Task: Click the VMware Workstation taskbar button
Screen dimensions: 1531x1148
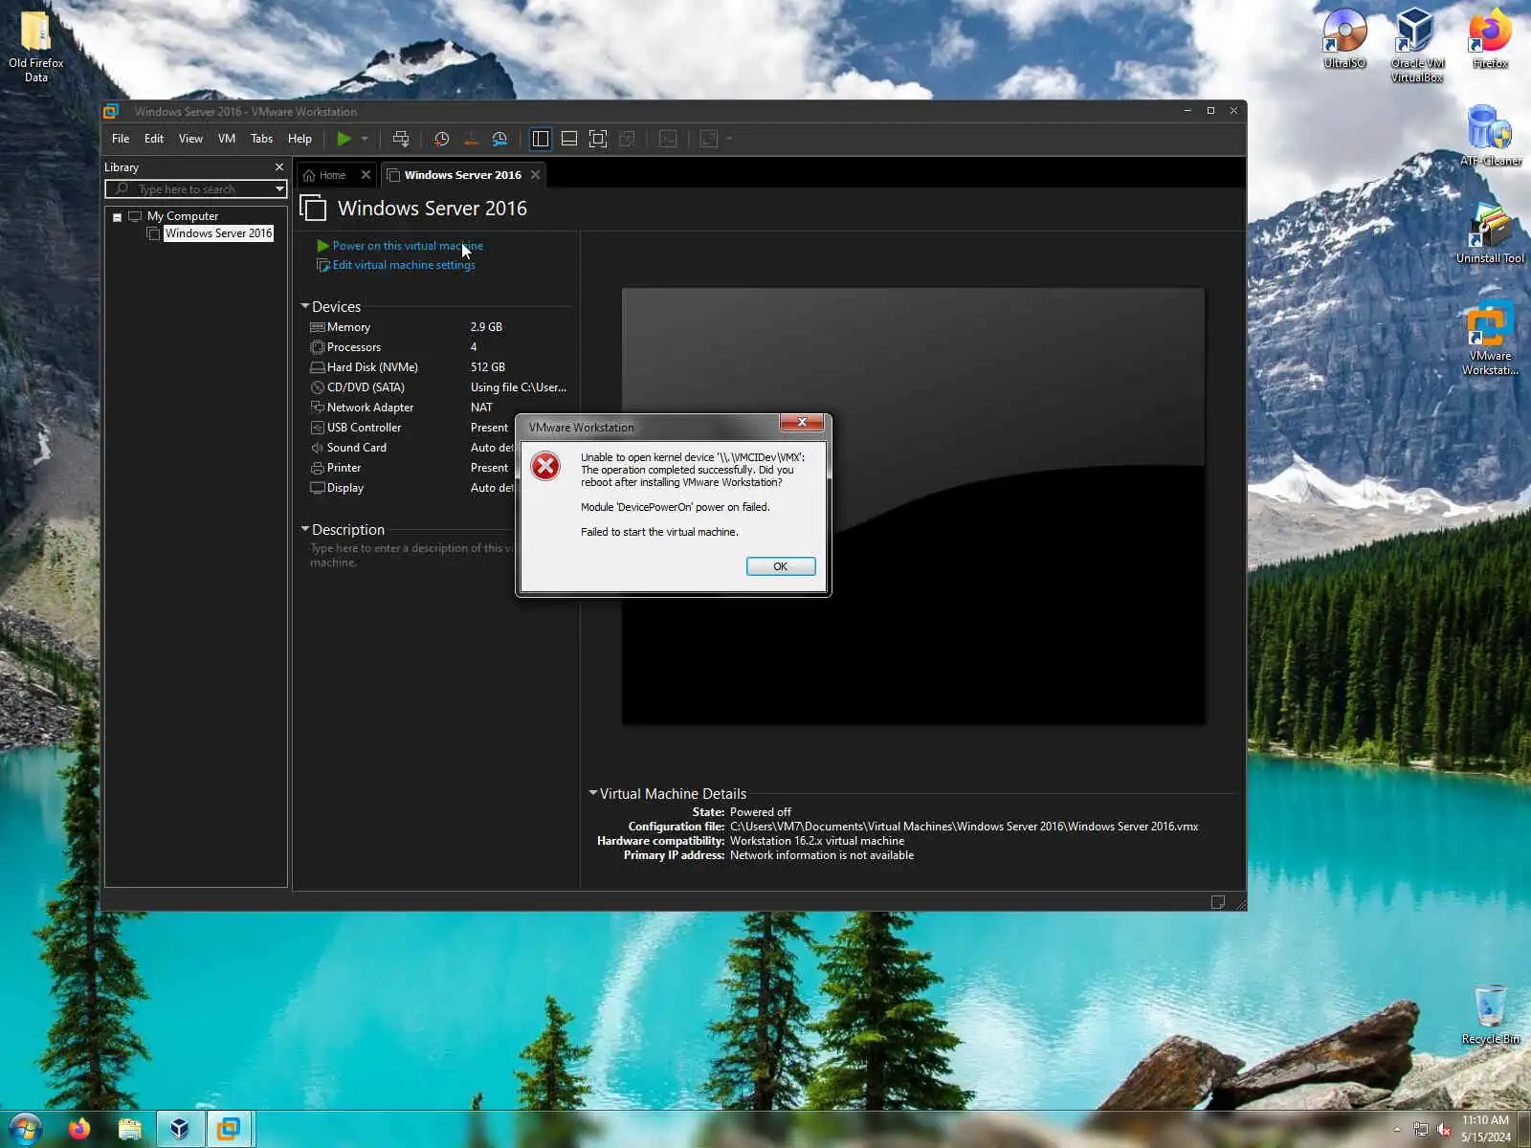Action: click(229, 1130)
